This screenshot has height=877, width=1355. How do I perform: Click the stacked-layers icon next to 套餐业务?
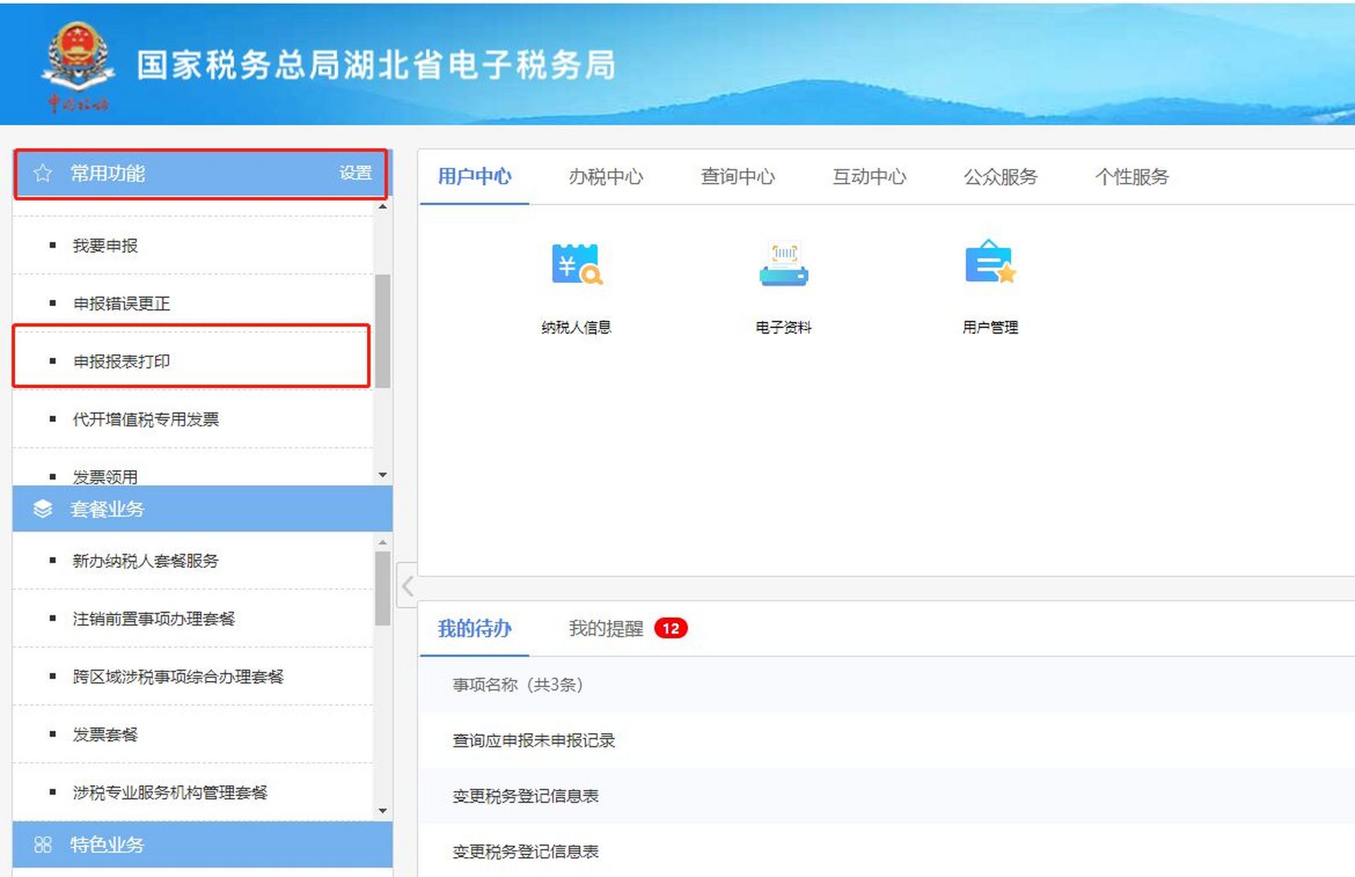click(x=42, y=508)
